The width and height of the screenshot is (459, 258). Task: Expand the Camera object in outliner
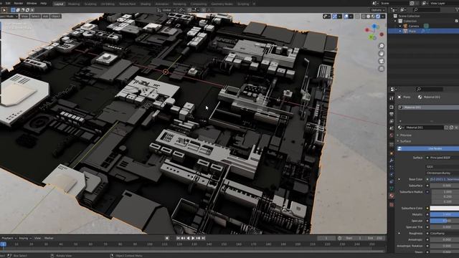400,26
